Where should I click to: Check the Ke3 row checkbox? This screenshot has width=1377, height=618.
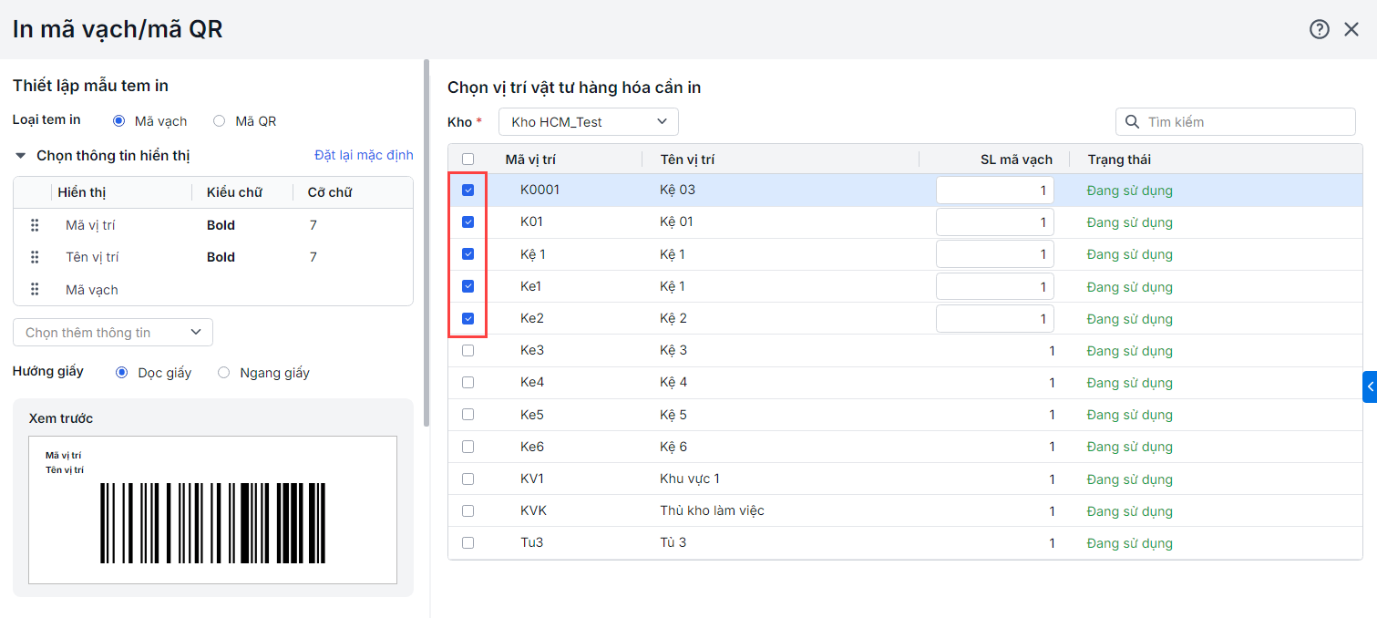pos(468,350)
